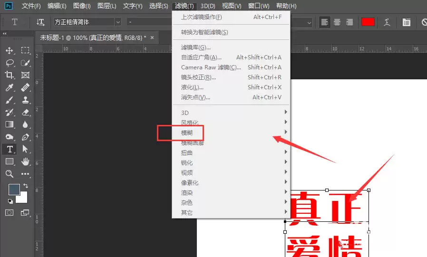Select the Quick Selection tool
The width and height of the screenshot is (427, 257).
tap(25, 63)
